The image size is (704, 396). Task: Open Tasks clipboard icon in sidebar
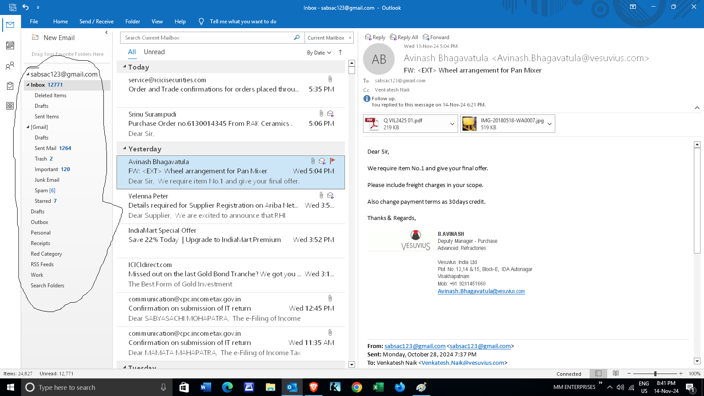coord(10,86)
